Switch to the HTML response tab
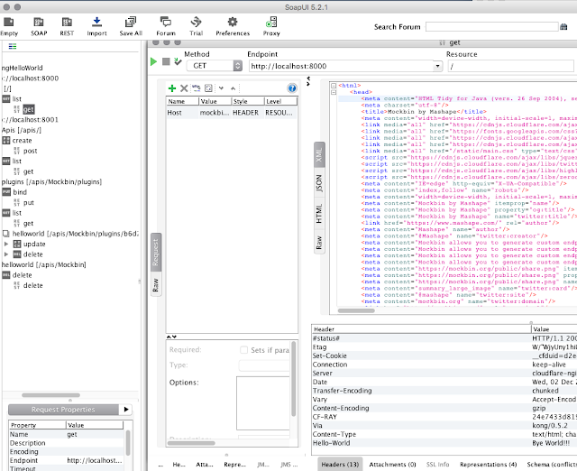Image resolution: width=577 pixels, height=471 pixels. click(319, 213)
